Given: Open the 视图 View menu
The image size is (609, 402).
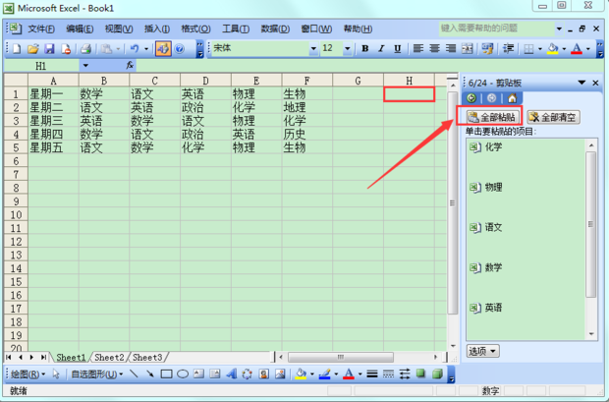Looking at the screenshot, I should click(119, 29).
